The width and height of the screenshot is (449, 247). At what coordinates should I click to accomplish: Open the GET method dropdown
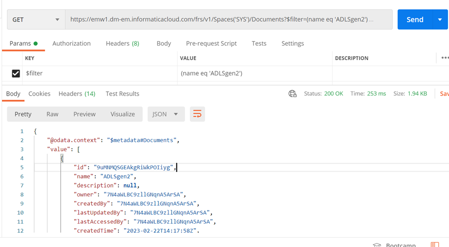click(36, 19)
